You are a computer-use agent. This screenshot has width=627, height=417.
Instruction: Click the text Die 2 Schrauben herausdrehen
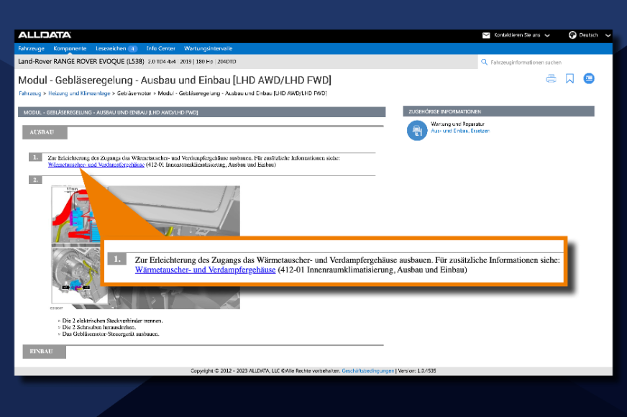99,327
